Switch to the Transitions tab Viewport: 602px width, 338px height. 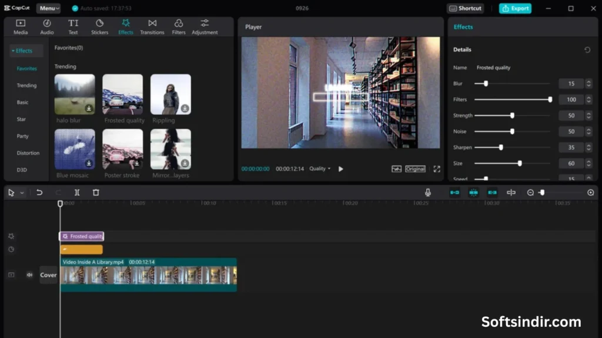(152, 26)
